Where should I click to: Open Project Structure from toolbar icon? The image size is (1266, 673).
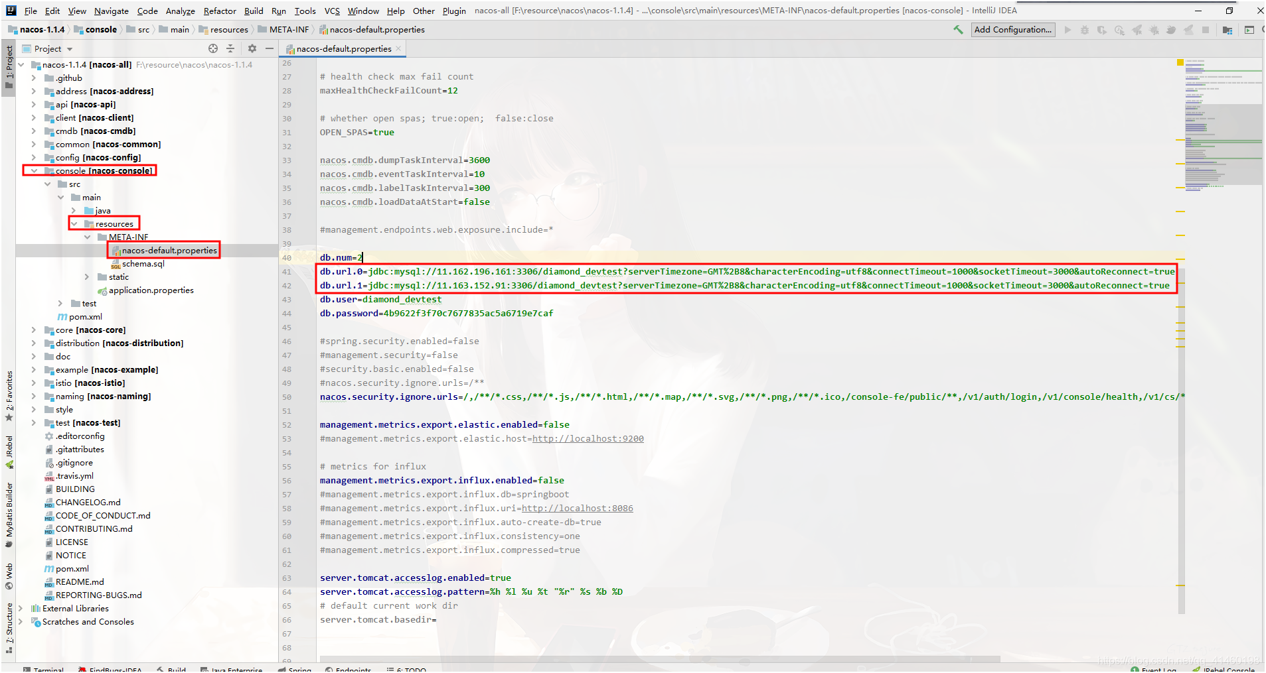tap(1227, 30)
